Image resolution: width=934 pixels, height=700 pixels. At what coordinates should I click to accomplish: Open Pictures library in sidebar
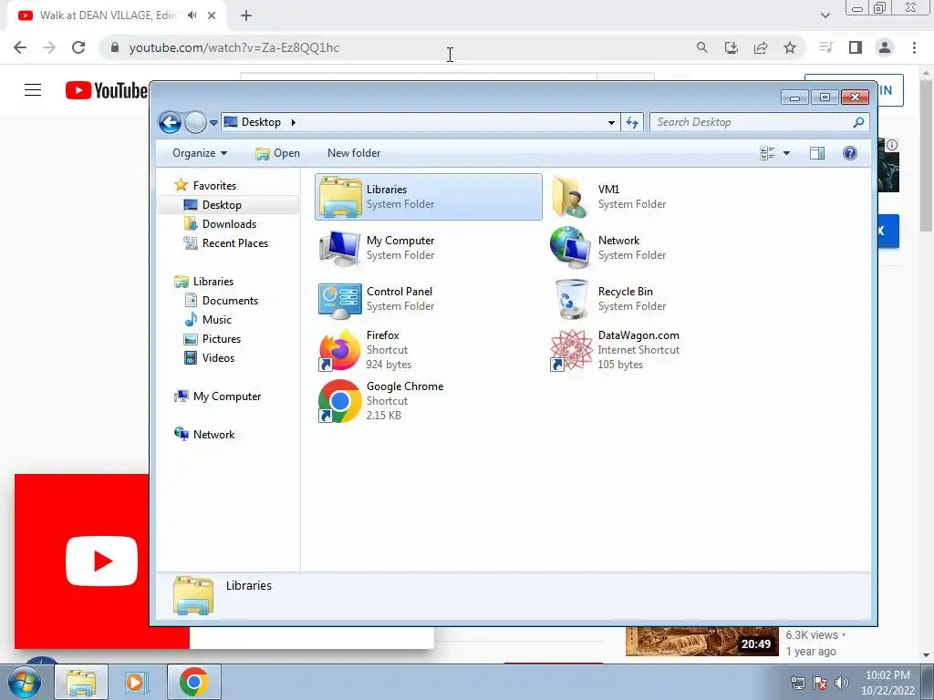click(x=222, y=339)
